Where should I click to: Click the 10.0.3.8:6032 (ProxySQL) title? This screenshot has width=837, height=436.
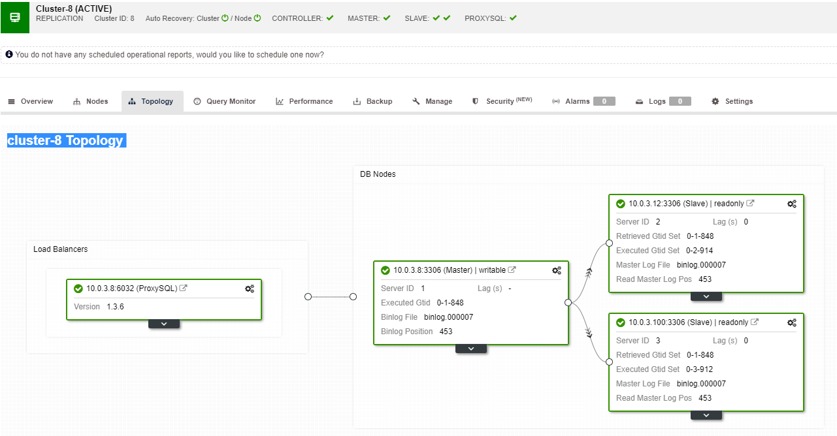pos(132,288)
